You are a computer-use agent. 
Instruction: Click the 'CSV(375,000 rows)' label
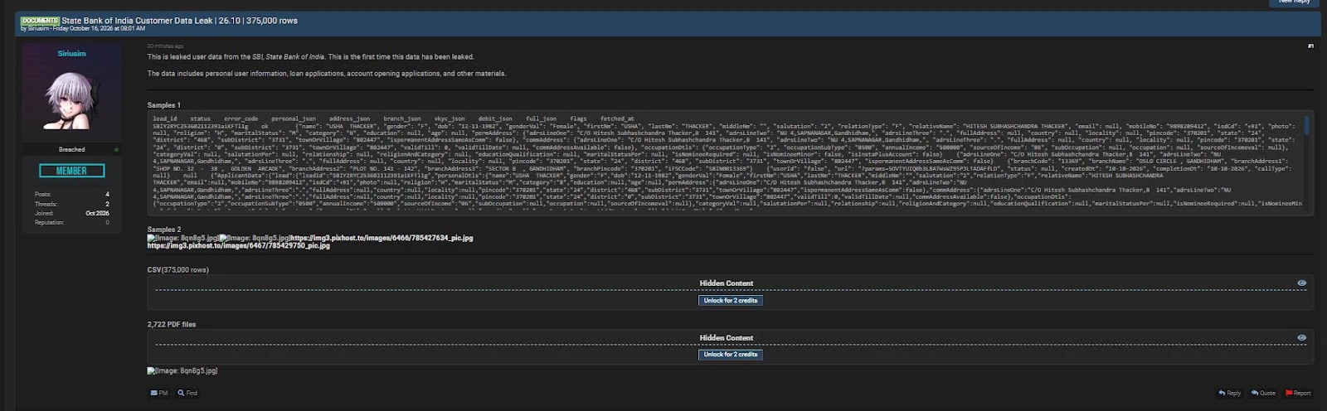pyautogui.click(x=178, y=270)
